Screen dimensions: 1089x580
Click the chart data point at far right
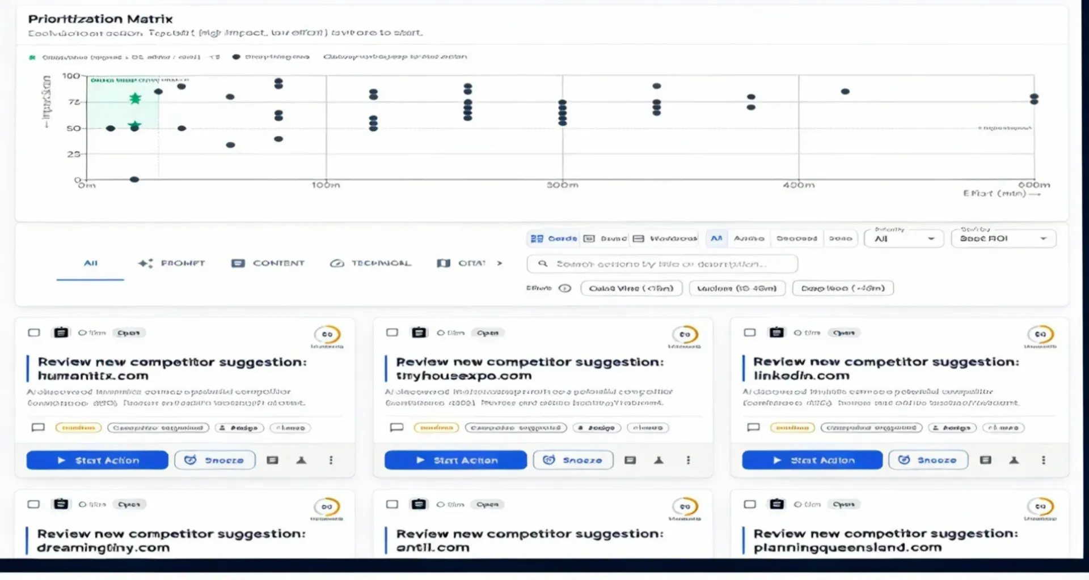point(1034,99)
